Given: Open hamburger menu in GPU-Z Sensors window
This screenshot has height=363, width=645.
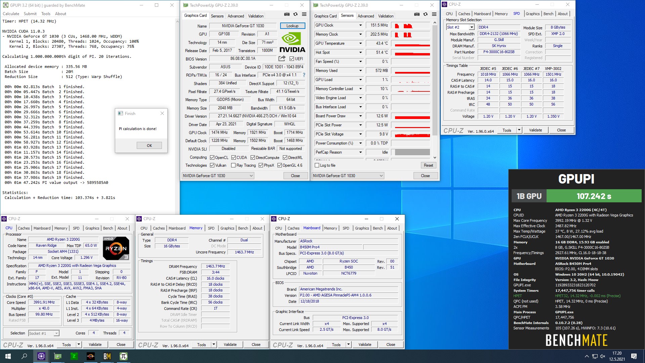Looking at the screenshot, I should click(434, 14).
